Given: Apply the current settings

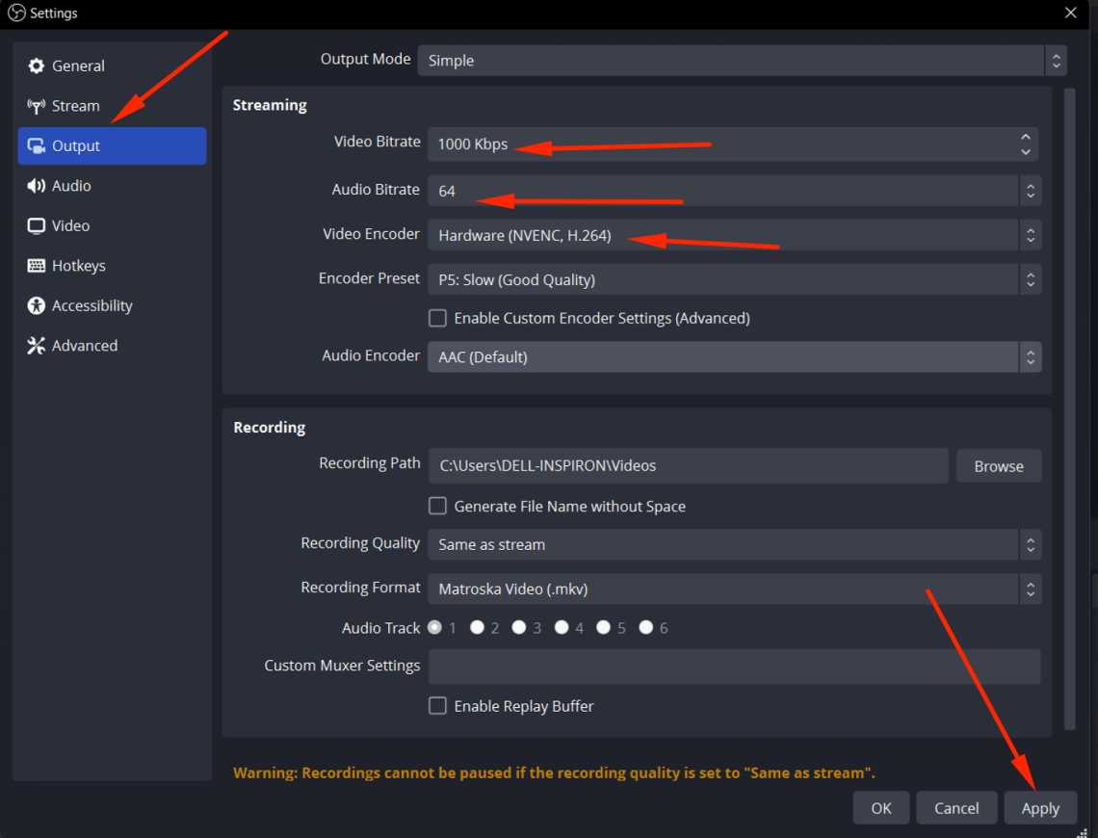Looking at the screenshot, I should click(x=1040, y=807).
